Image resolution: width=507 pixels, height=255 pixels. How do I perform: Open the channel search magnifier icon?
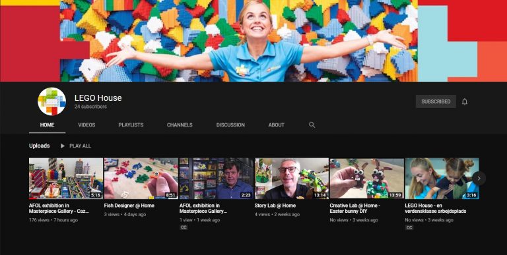[312, 125]
